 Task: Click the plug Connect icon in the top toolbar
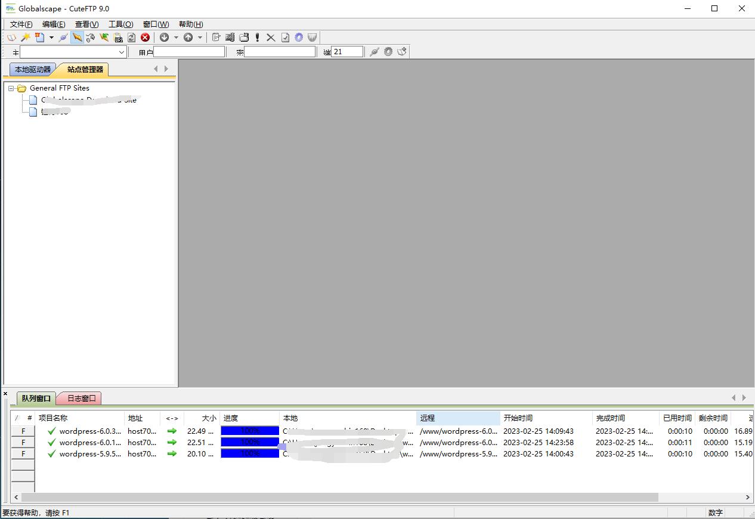click(x=63, y=38)
